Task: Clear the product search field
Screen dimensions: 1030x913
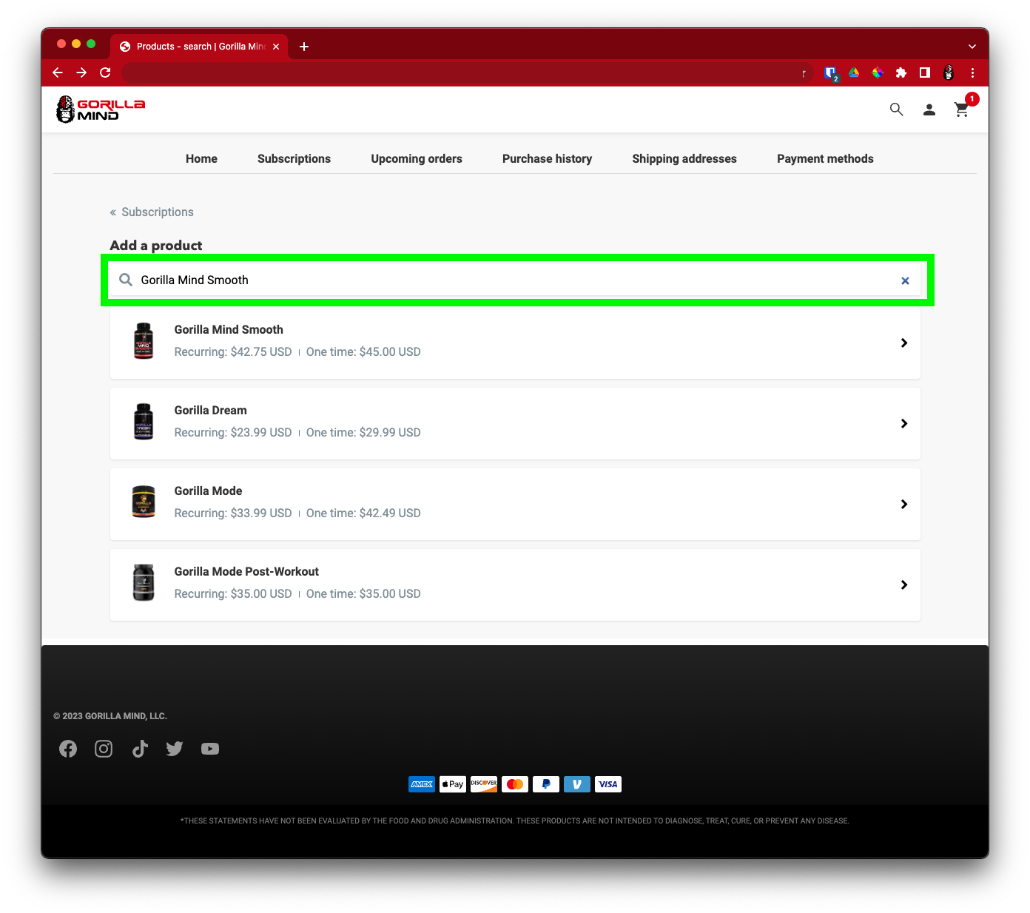Action: pos(905,280)
